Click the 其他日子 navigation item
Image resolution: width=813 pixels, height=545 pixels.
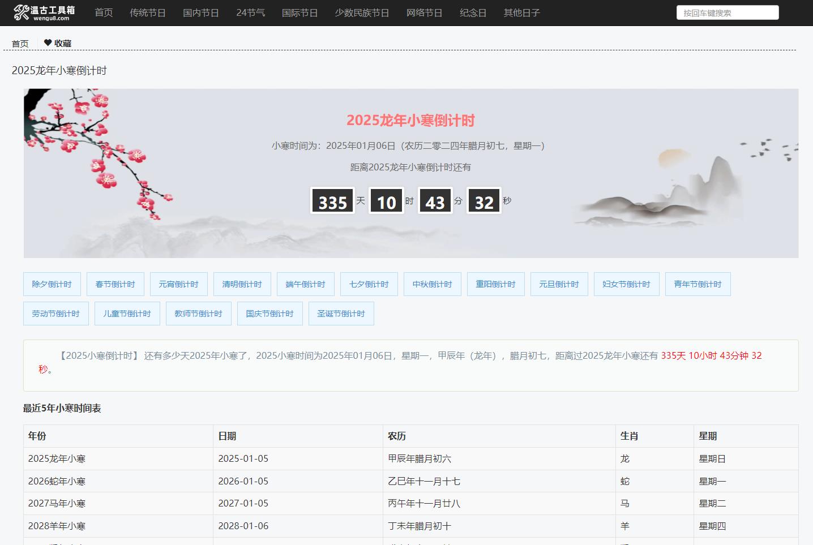(521, 12)
